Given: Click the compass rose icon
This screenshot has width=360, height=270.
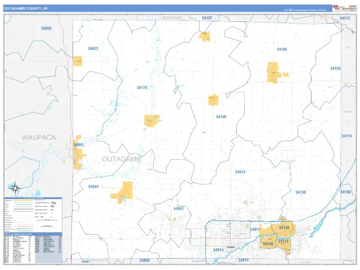Looking at the screenshot, I should tap(15, 188).
